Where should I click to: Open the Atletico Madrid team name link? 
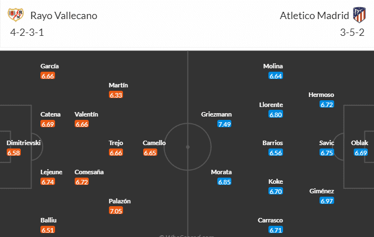[x=314, y=15]
